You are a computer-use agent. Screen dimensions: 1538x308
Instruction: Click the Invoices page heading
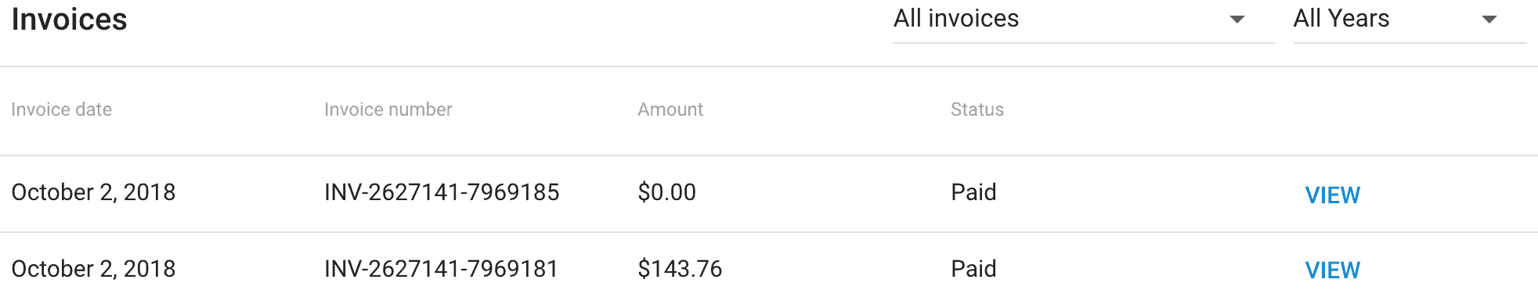[69, 20]
